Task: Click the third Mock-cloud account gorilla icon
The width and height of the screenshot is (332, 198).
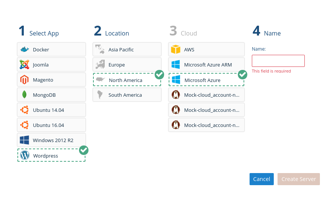Action: click(x=175, y=125)
